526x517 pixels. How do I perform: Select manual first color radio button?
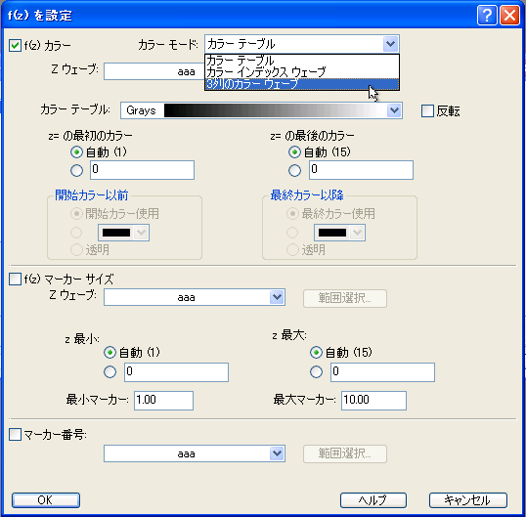(77, 171)
